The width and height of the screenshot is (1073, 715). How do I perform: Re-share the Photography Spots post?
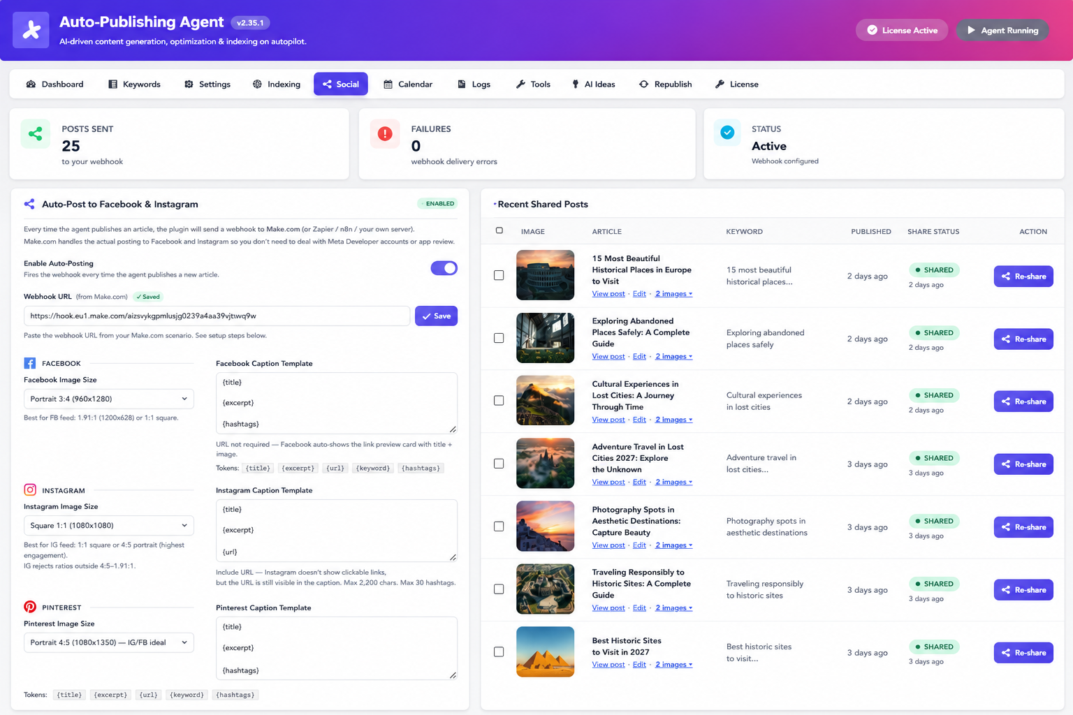pyautogui.click(x=1023, y=527)
